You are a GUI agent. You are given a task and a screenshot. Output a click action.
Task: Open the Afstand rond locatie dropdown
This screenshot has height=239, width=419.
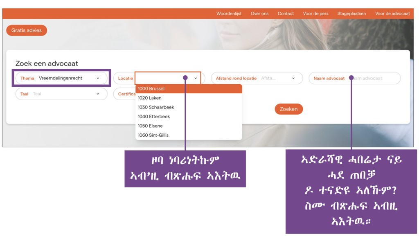[x=293, y=78]
